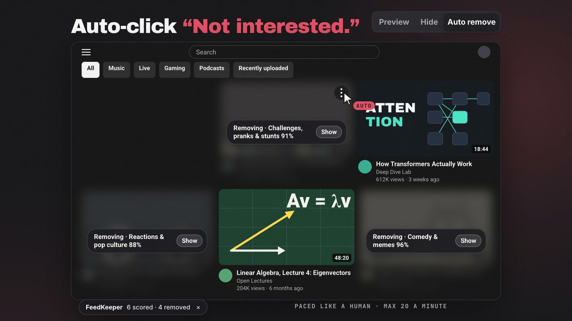Open the Open Lectures channel avatar
Viewport: 572px width, 321px height.
click(226, 276)
